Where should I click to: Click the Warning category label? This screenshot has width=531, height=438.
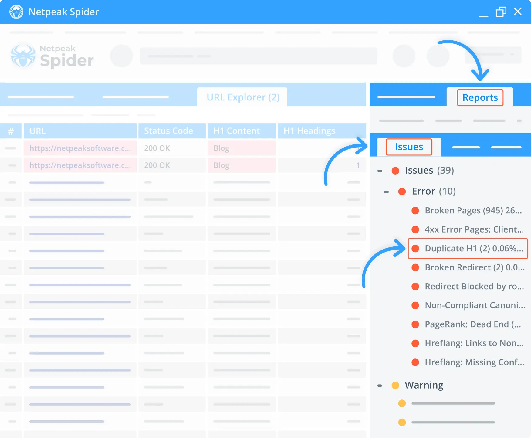(424, 385)
